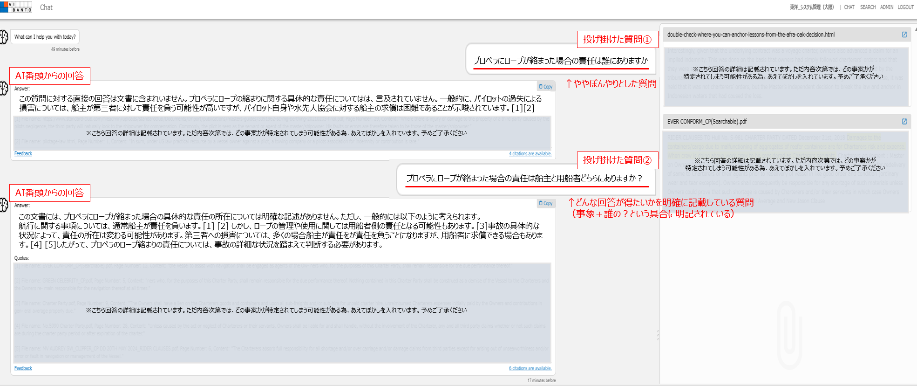Image resolution: width=917 pixels, height=386 pixels.
Task: Open the SEARCH page
Action: coord(868,7)
